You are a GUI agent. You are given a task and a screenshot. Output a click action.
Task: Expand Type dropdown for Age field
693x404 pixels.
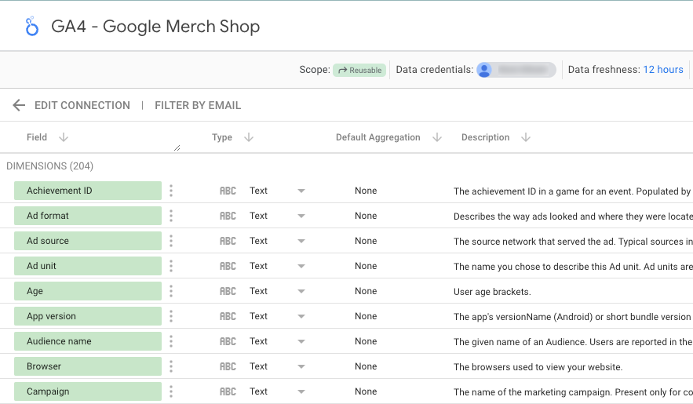(x=301, y=291)
